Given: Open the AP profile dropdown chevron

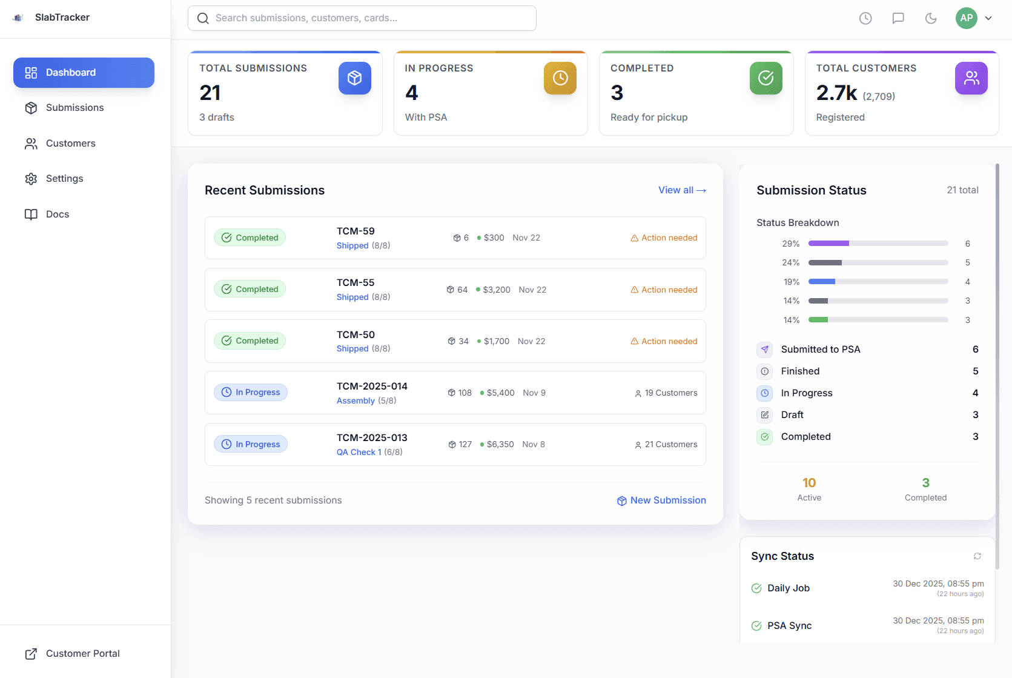Looking at the screenshot, I should click(988, 18).
